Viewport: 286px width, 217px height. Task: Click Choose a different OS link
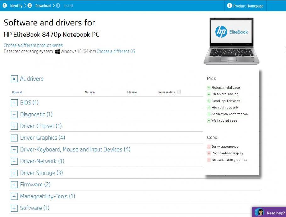[116, 51]
